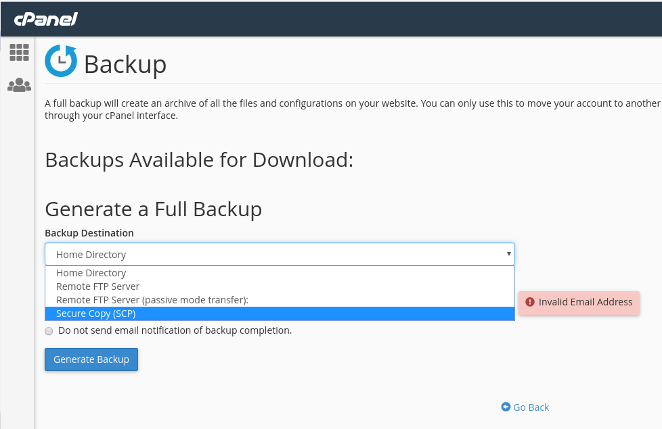The height and width of the screenshot is (429, 662).
Task: Select the do not send email notification radio
Action: pyautogui.click(x=48, y=331)
